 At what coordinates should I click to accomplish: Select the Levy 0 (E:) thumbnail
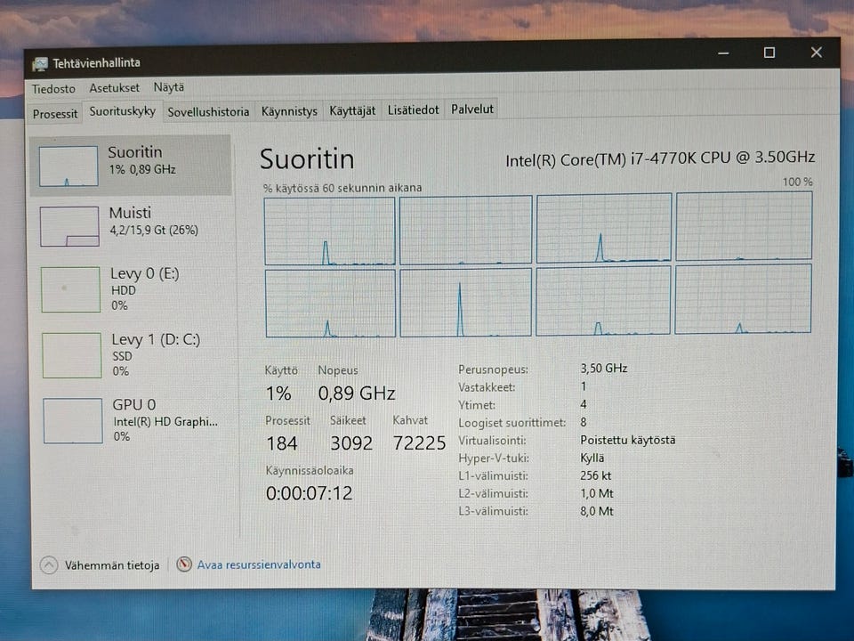pos(70,289)
